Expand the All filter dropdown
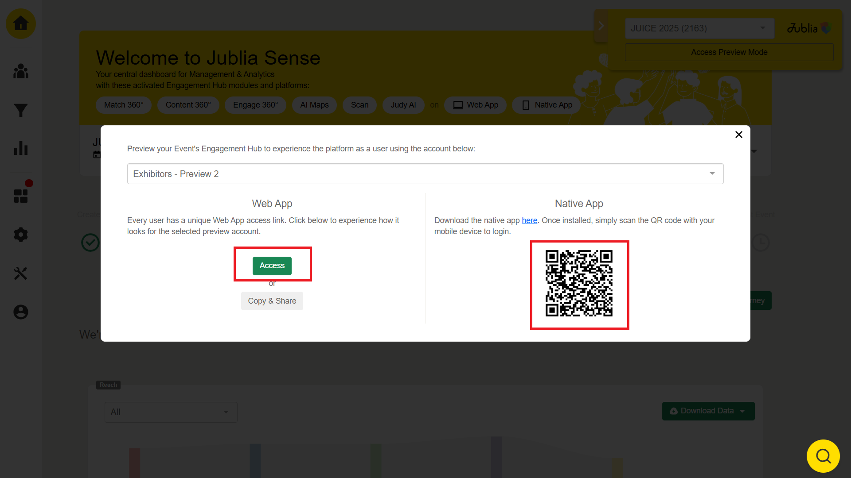Screen dimensions: 851x478 click(x=171, y=412)
